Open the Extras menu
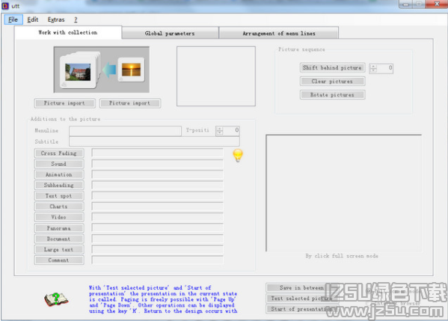 point(56,19)
